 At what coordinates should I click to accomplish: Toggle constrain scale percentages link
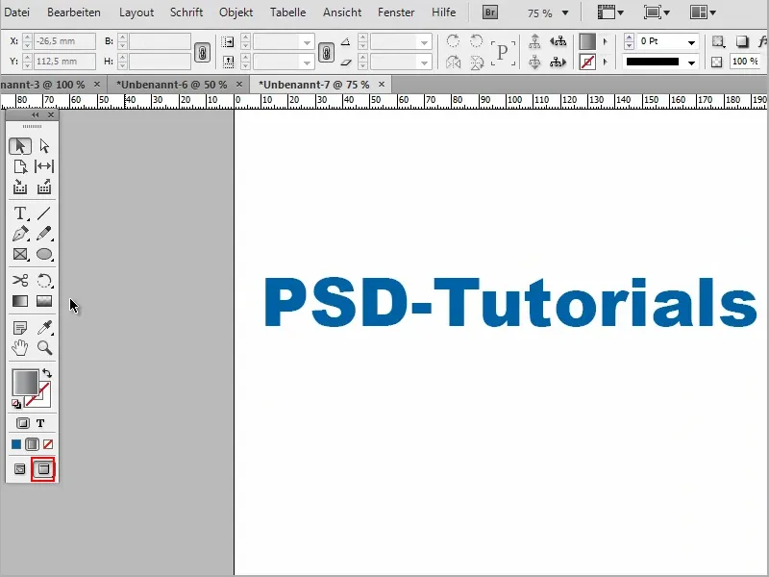click(326, 52)
